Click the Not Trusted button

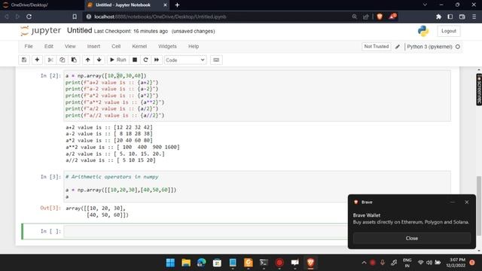[377, 47]
